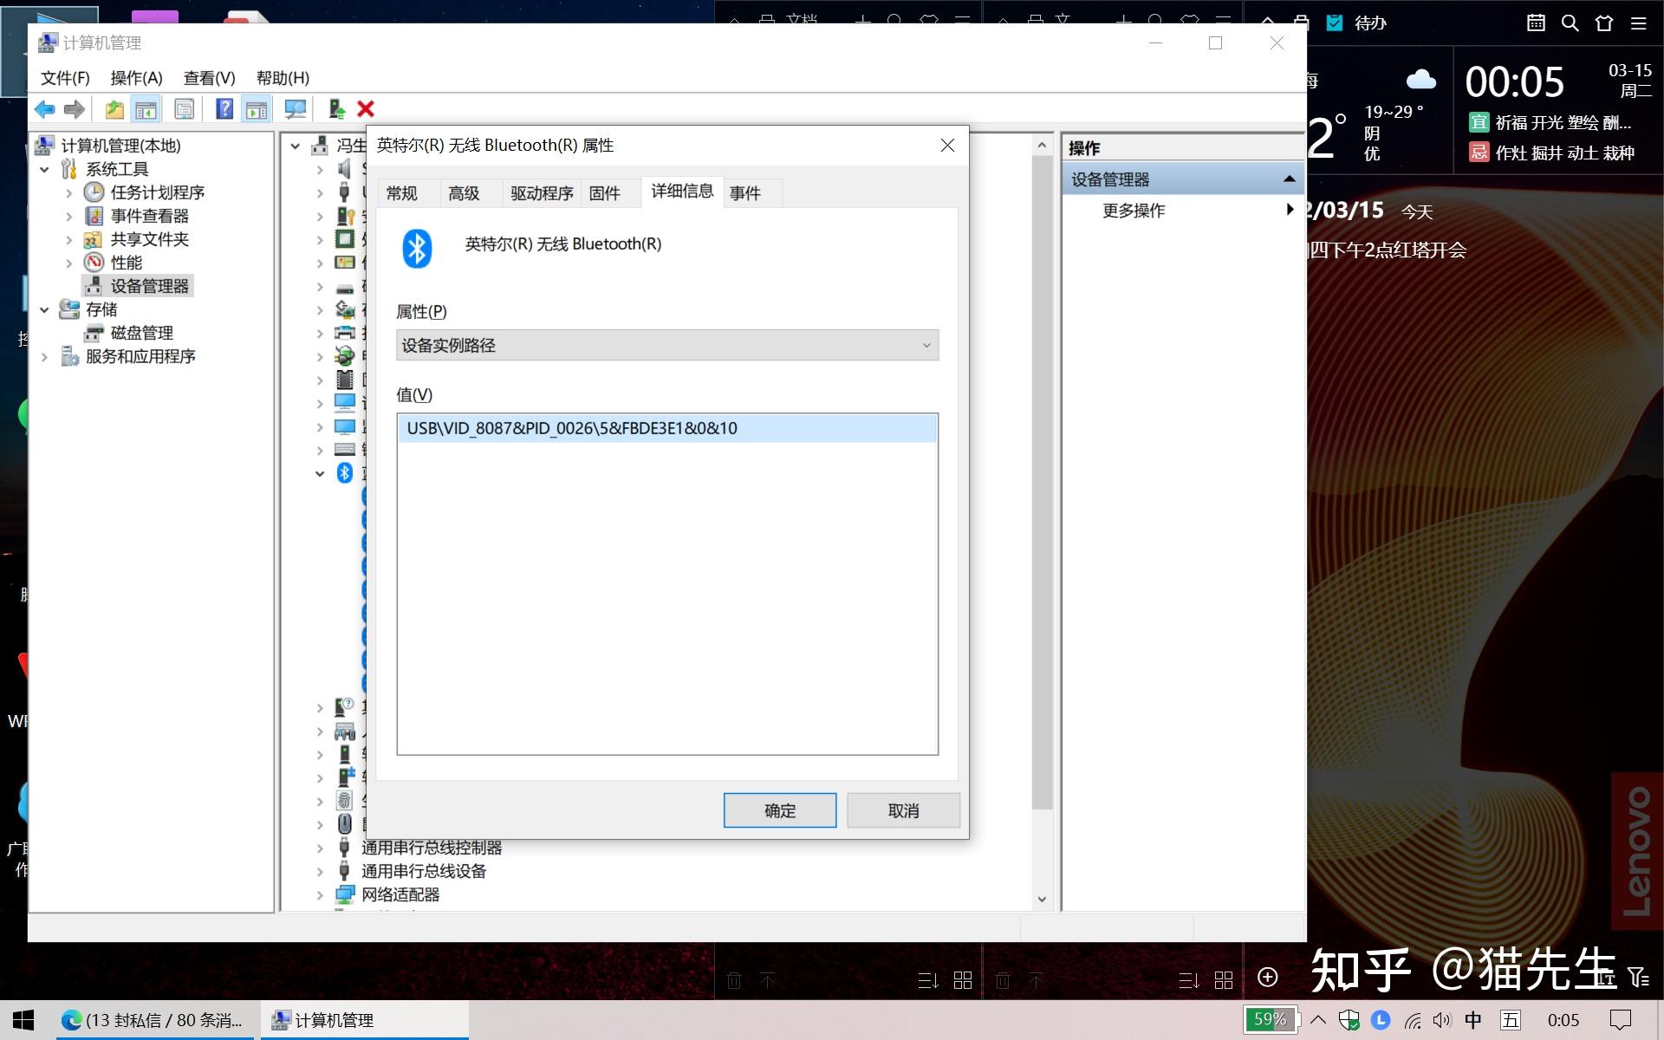This screenshot has height=1040, width=1664.
Task: Toggle the show/hide console tree icon
Action: click(x=146, y=109)
